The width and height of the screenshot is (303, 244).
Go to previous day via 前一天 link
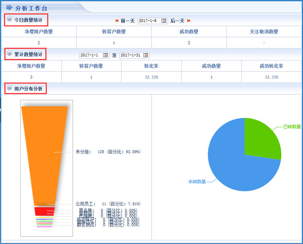[x=128, y=21]
